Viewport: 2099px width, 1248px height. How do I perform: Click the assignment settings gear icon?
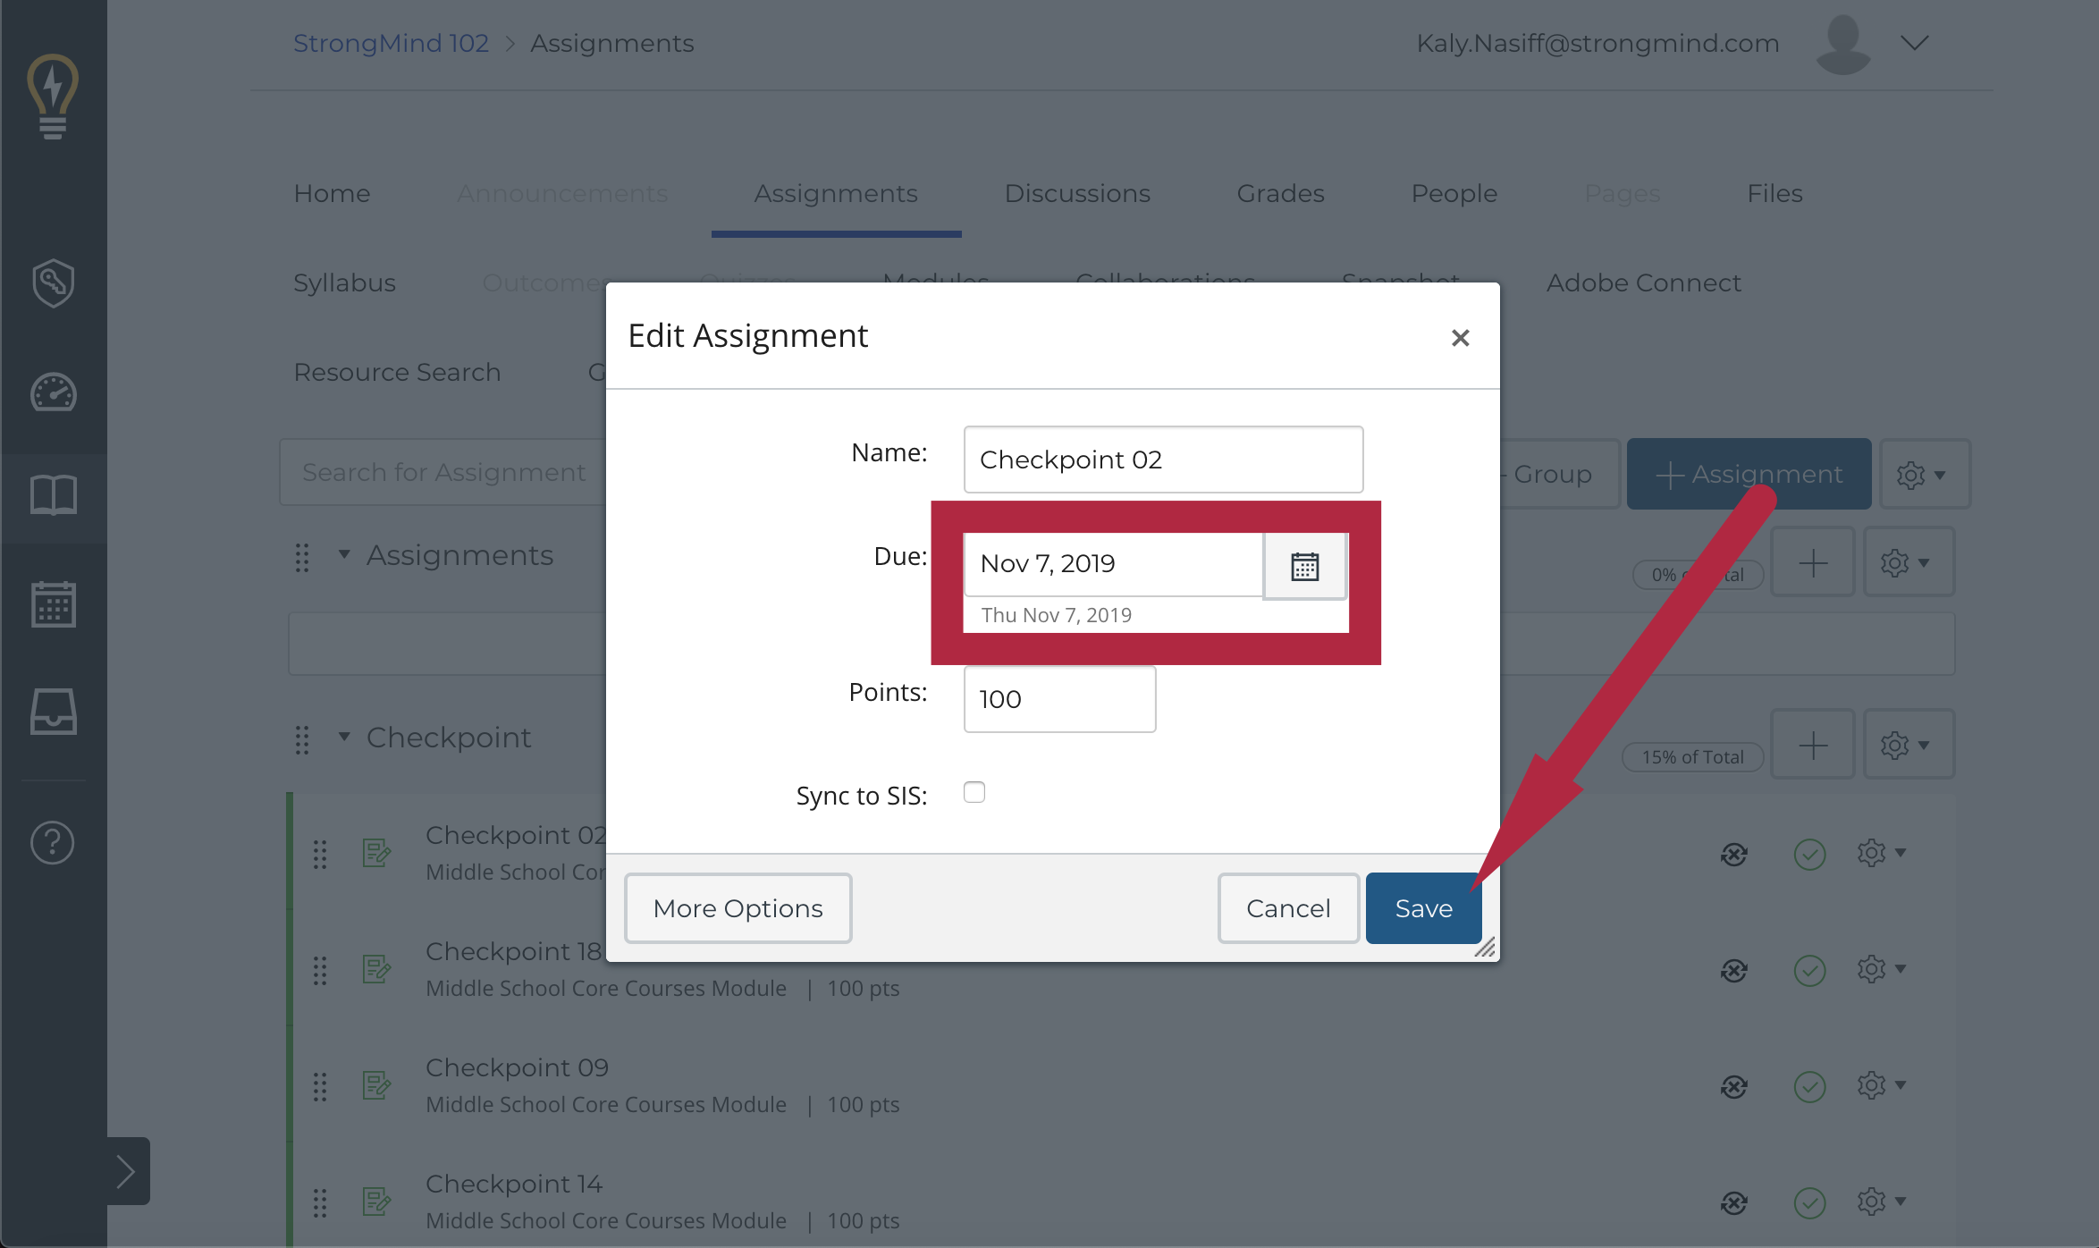pos(1876,853)
